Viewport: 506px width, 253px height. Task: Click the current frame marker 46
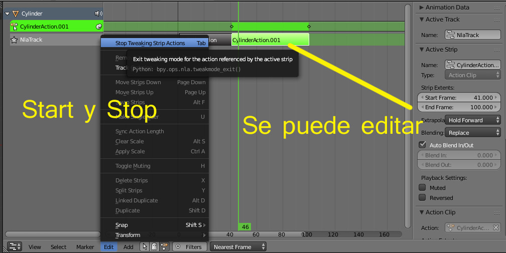point(245,227)
